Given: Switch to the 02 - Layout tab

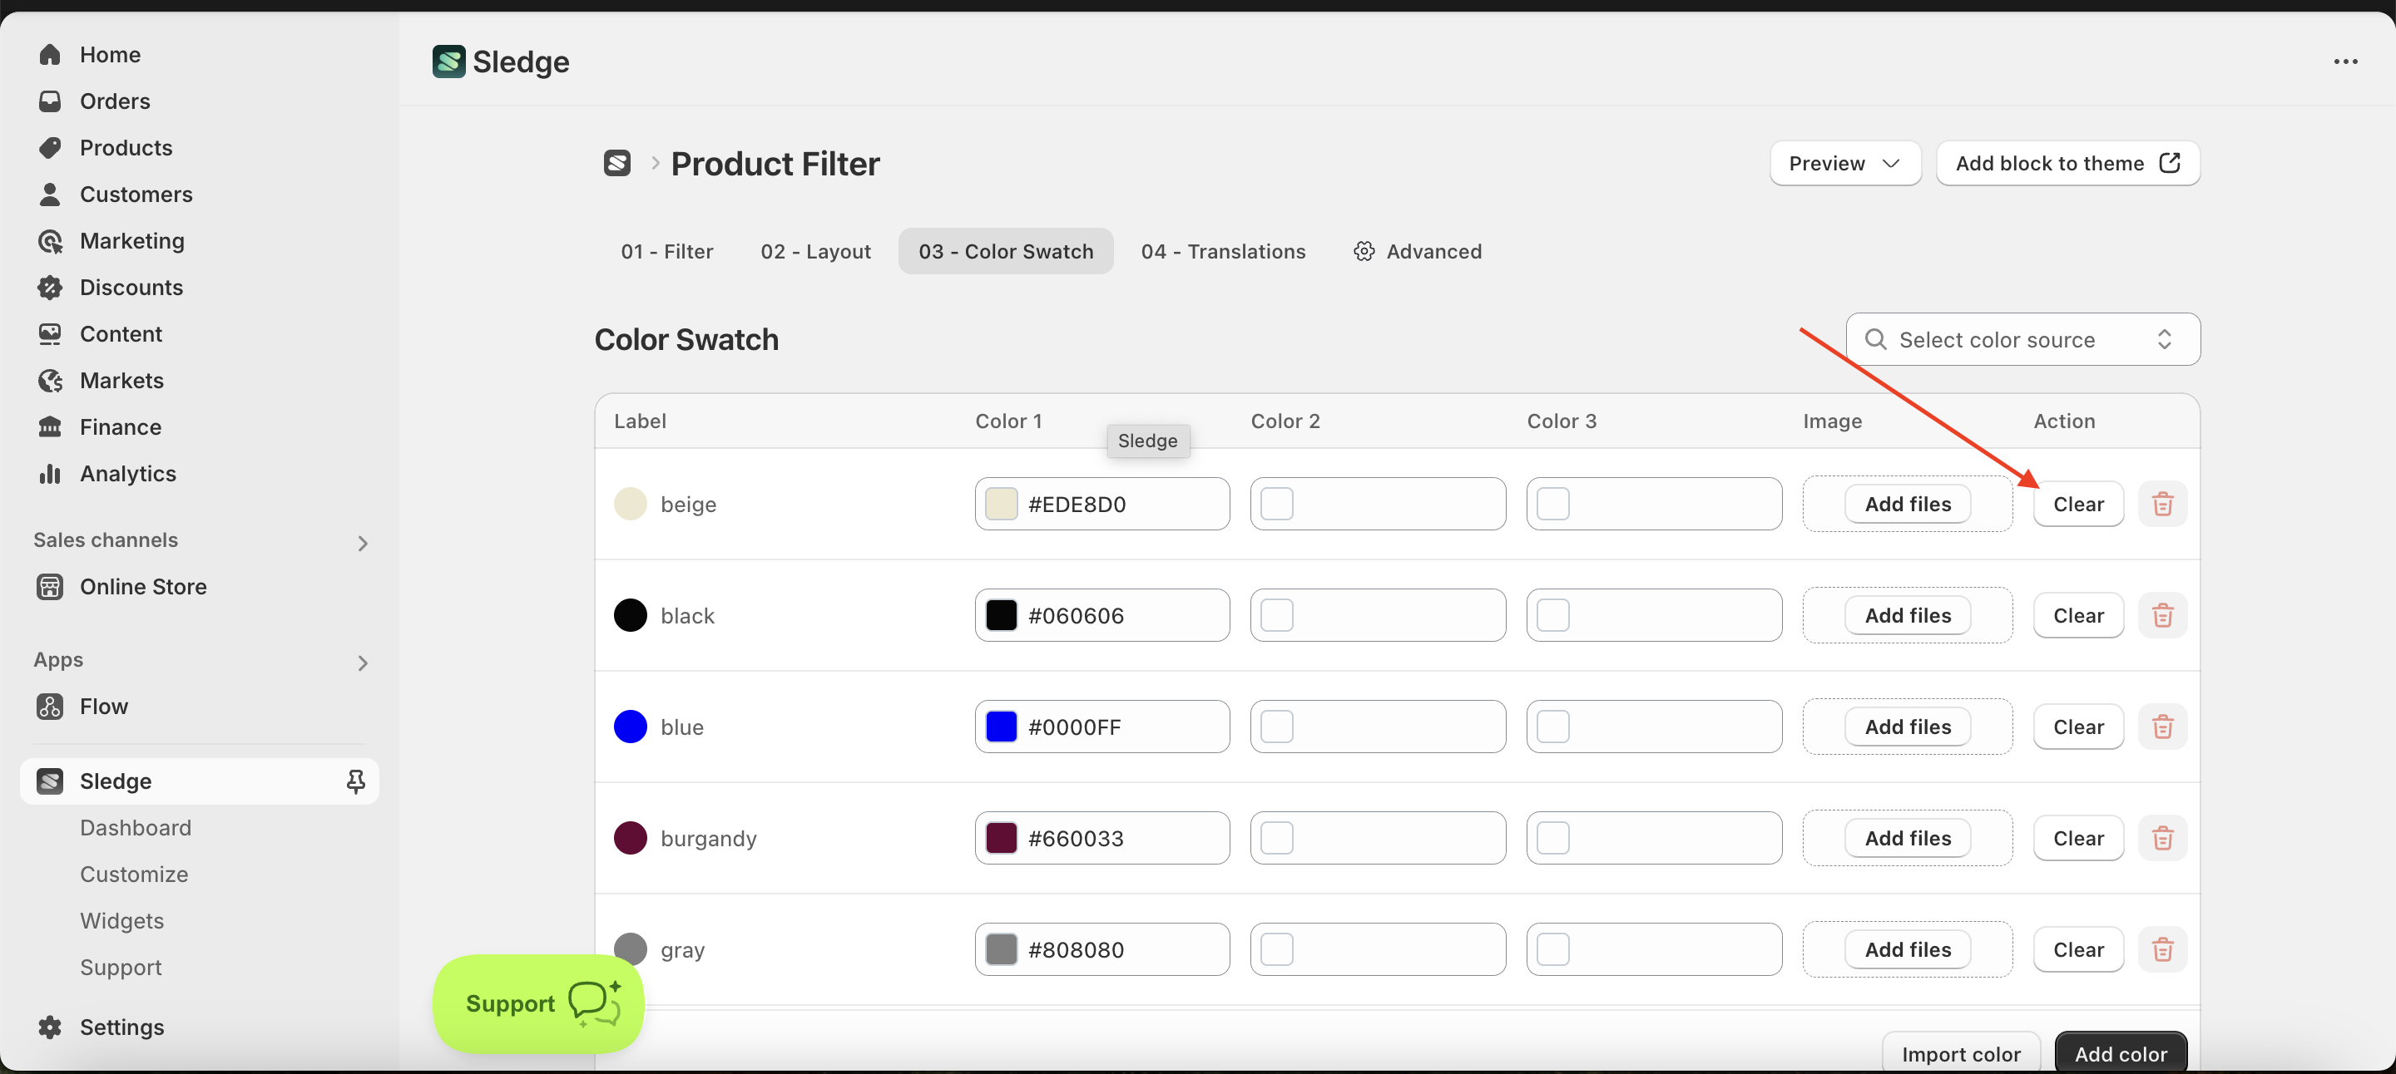Looking at the screenshot, I should point(815,251).
